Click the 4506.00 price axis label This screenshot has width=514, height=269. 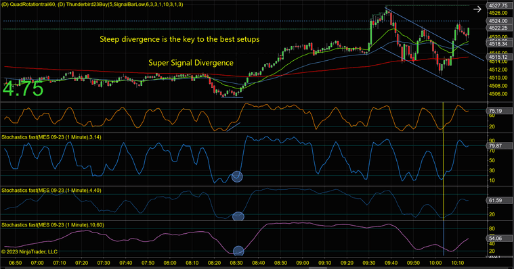(498, 94)
